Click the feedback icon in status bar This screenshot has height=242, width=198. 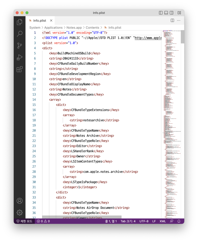(x=171, y=221)
